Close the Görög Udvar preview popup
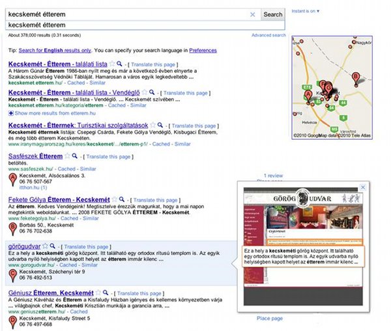Viewport: 391px width, 331px height. click(x=363, y=187)
